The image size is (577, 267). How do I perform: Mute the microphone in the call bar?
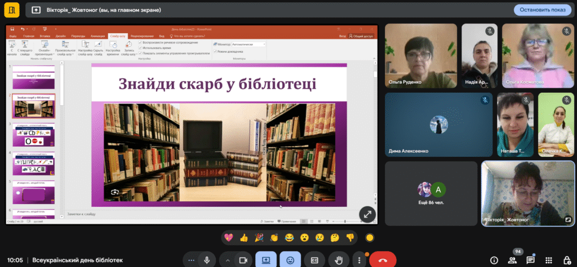point(207,260)
